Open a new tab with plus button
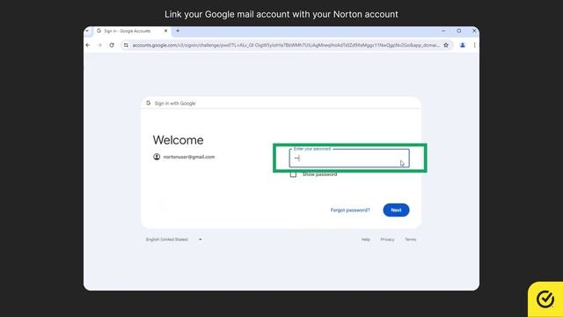This screenshot has width=563, height=317. click(178, 31)
